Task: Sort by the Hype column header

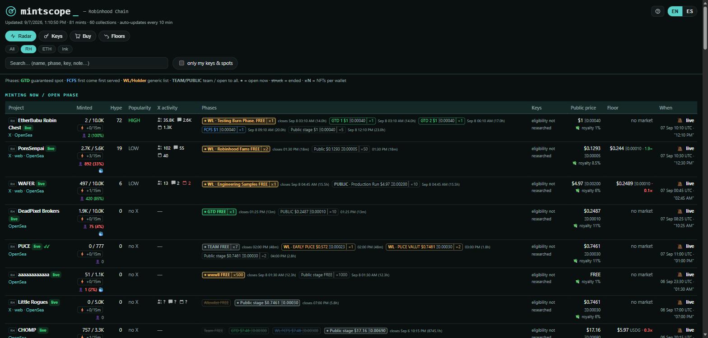Action: tap(116, 108)
